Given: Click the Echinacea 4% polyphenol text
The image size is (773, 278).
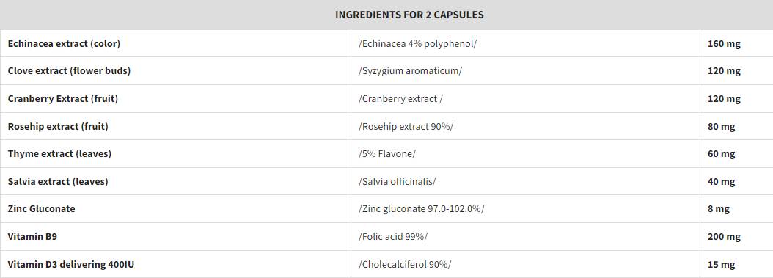Looking at the screenshot, I should (417, 43).
